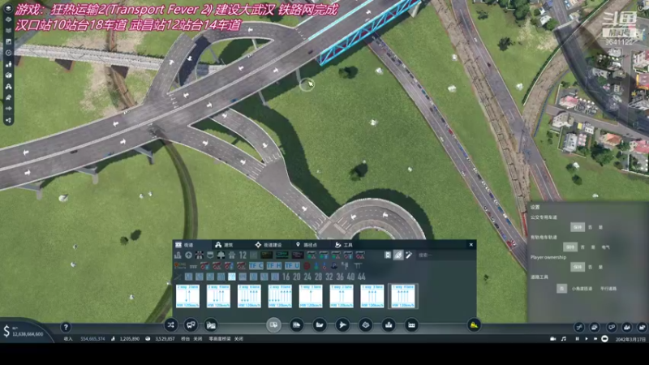Select lane count filter 40
The image size is (649, 365).
350,277
